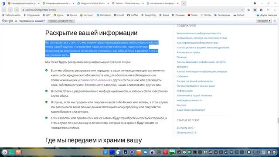
Task: Open the image viewer landscape dock icon
Action: (x=172, y=152)
